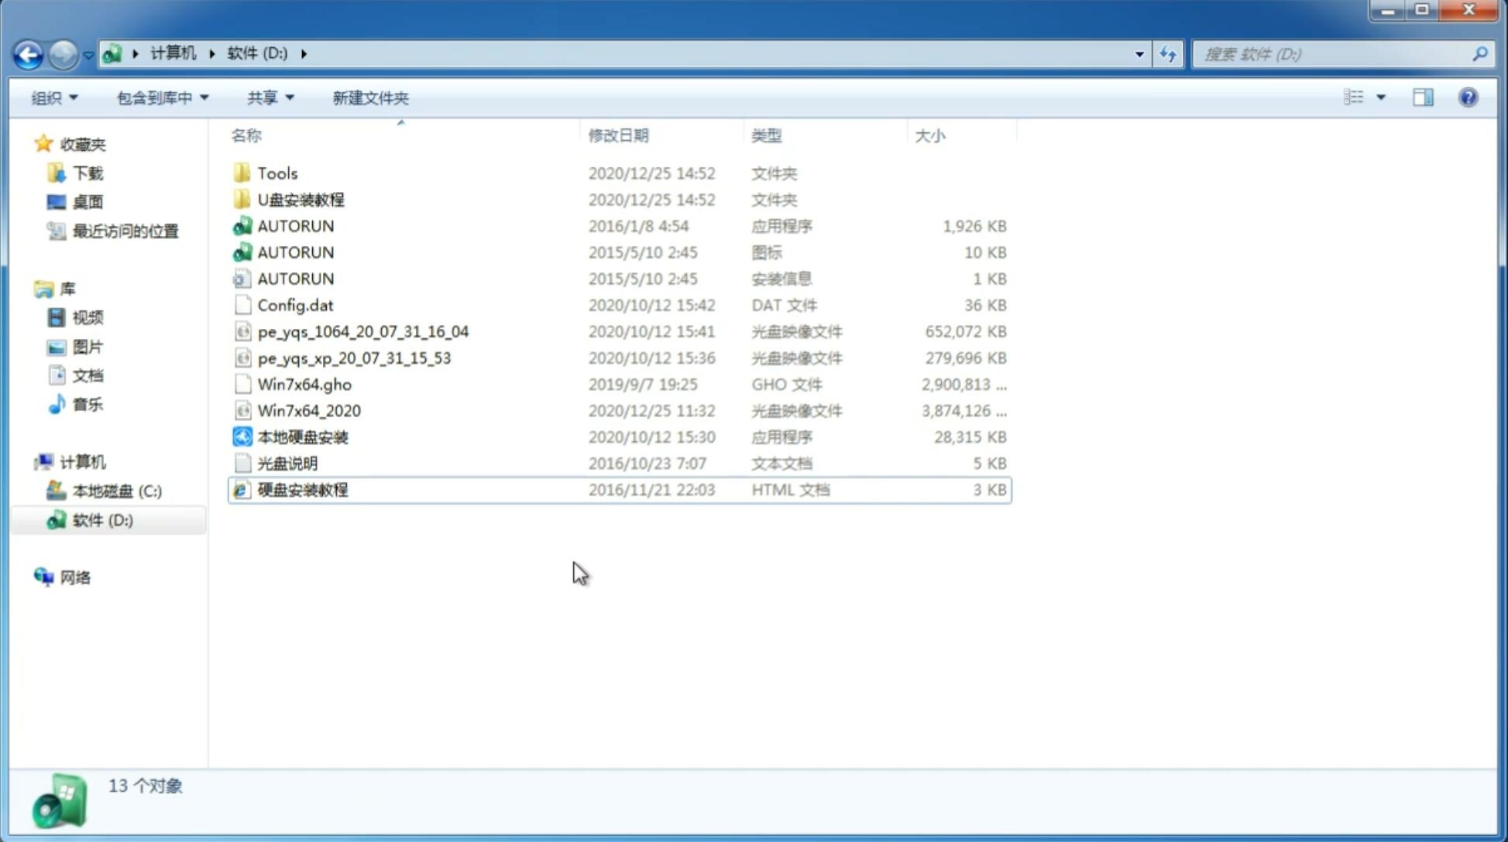Launch 本地硬盘安装 application

pos(302,436)
